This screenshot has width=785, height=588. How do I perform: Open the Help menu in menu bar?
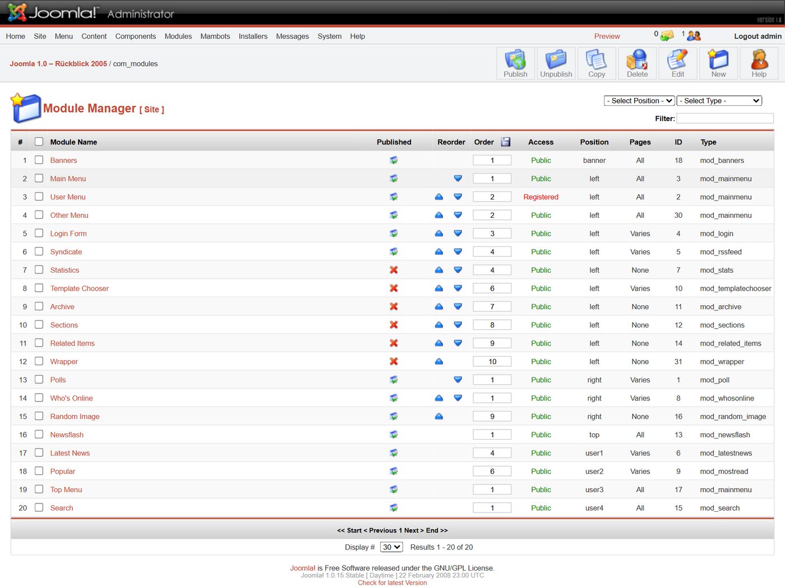pyautogui.click(x=358, y=36)
